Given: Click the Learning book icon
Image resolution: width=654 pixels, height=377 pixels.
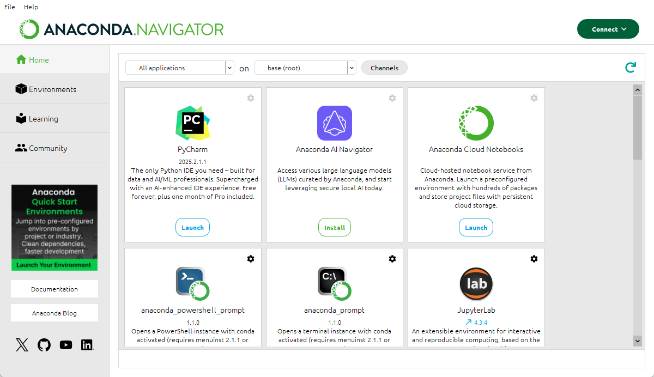Looking at the screenshot, I should click(21, 118).
